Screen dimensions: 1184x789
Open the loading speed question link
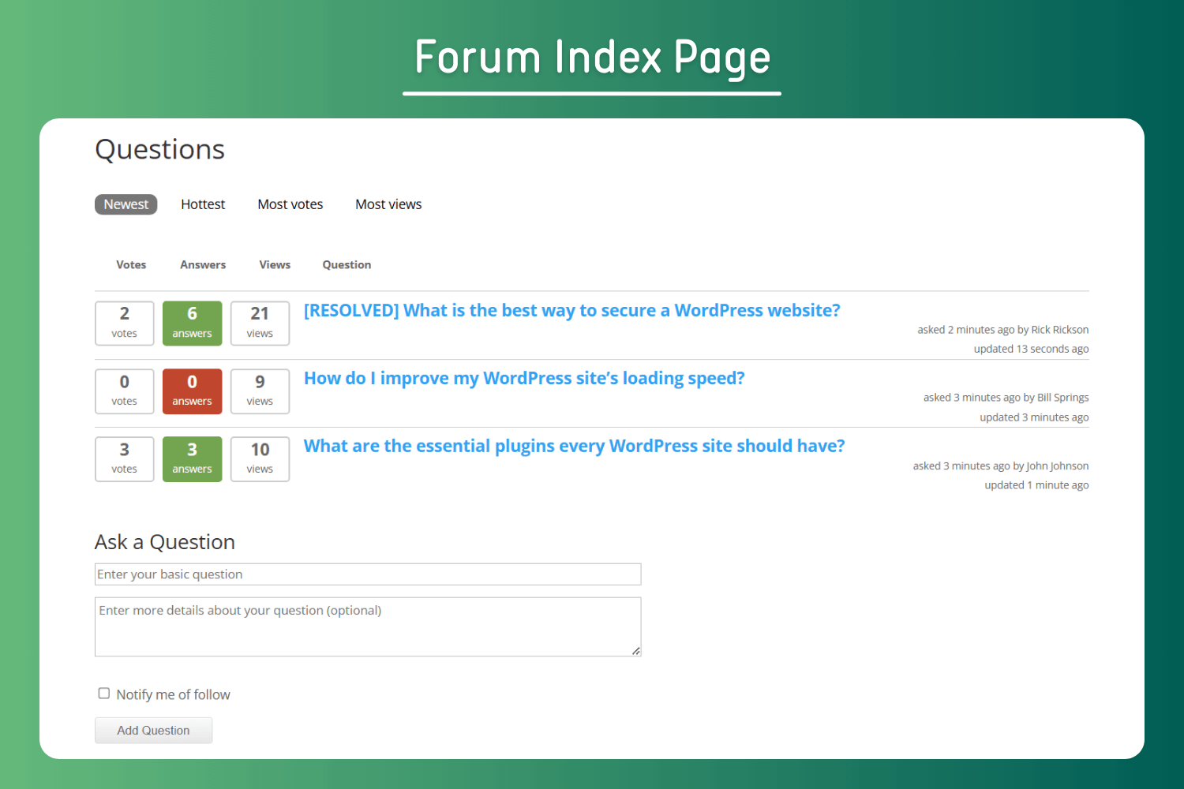coord(524,379)
